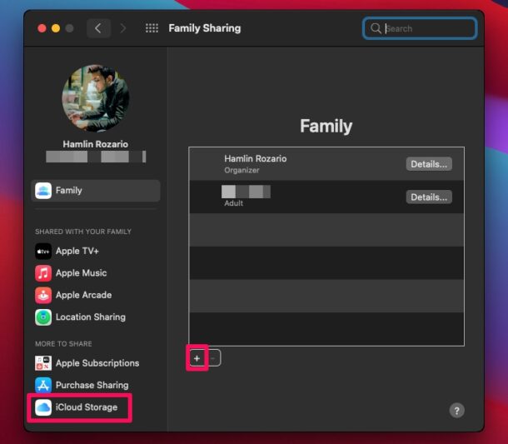Open the Apple Music label
This screenshot has height=444, width=508.
tap(81, 273)
